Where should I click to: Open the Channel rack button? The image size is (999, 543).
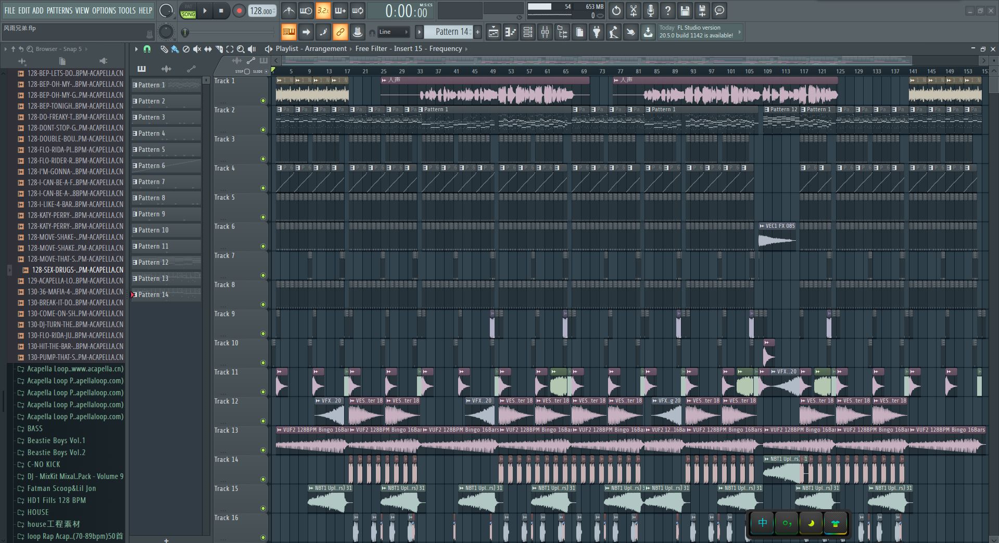[528, 32]
